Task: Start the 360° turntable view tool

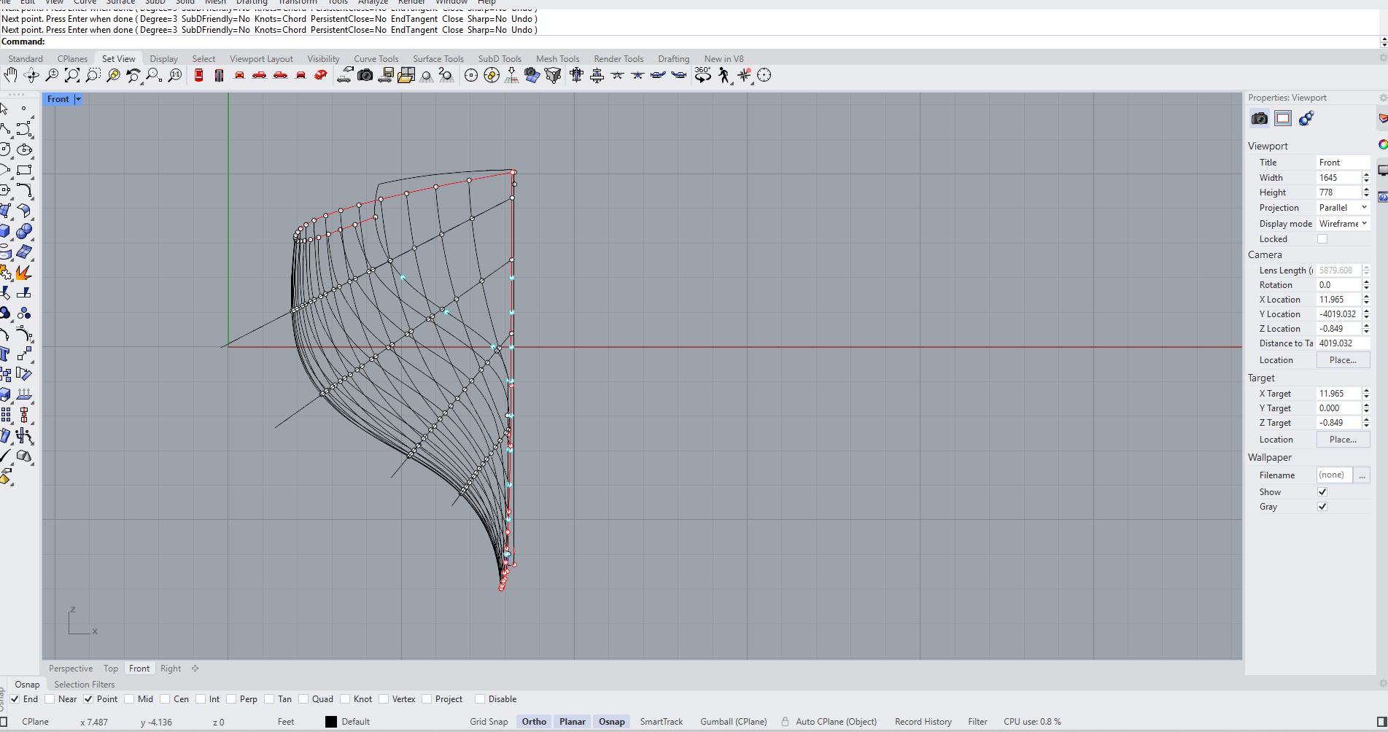Action: tap(702, 75)
